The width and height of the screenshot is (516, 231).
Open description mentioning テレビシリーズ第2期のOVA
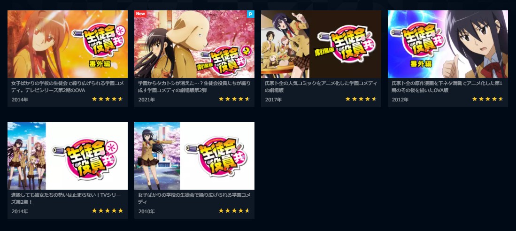coord(68,86)
